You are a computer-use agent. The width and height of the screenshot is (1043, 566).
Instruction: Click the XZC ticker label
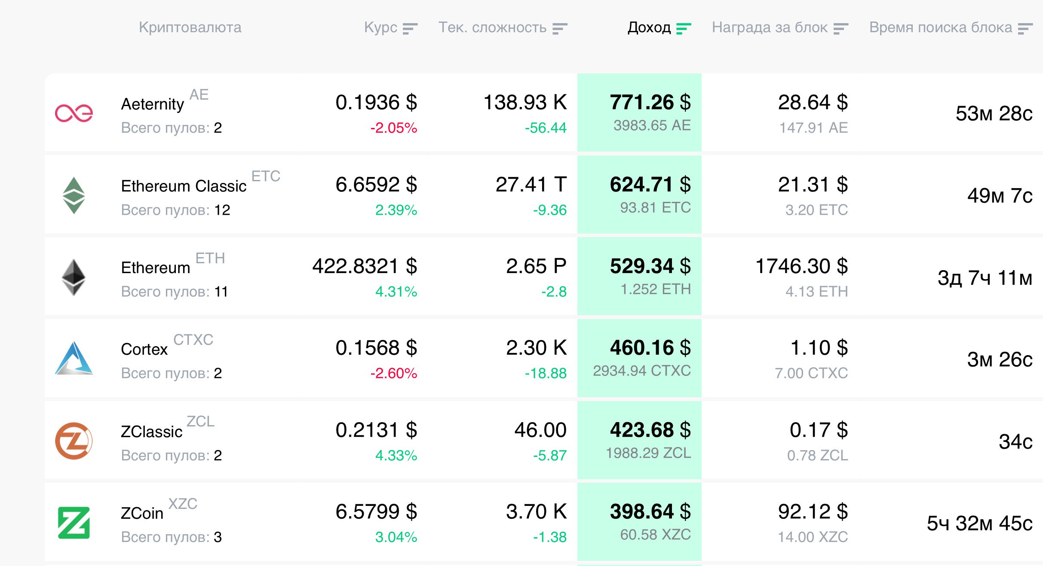point(183,503)
